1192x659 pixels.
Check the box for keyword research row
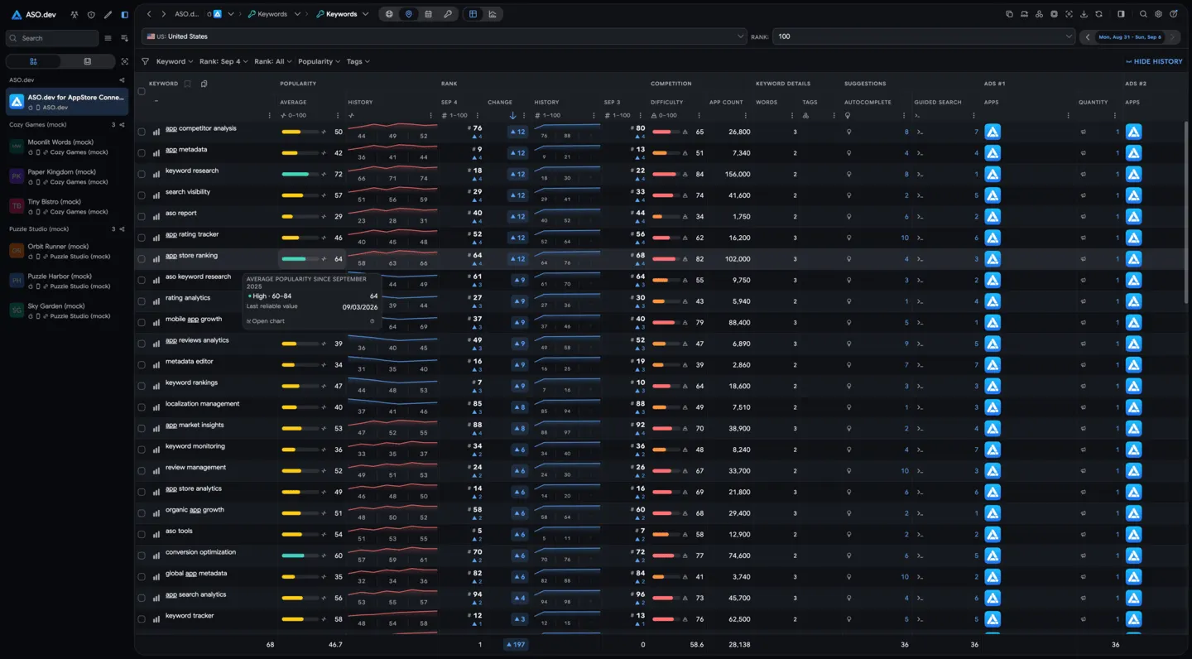[142, 174]
